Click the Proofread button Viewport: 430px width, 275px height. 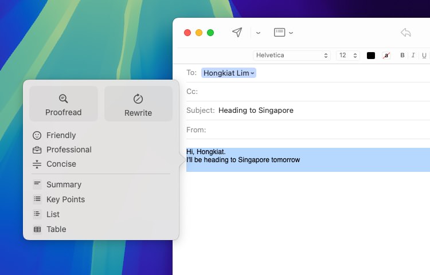[63, 104]
